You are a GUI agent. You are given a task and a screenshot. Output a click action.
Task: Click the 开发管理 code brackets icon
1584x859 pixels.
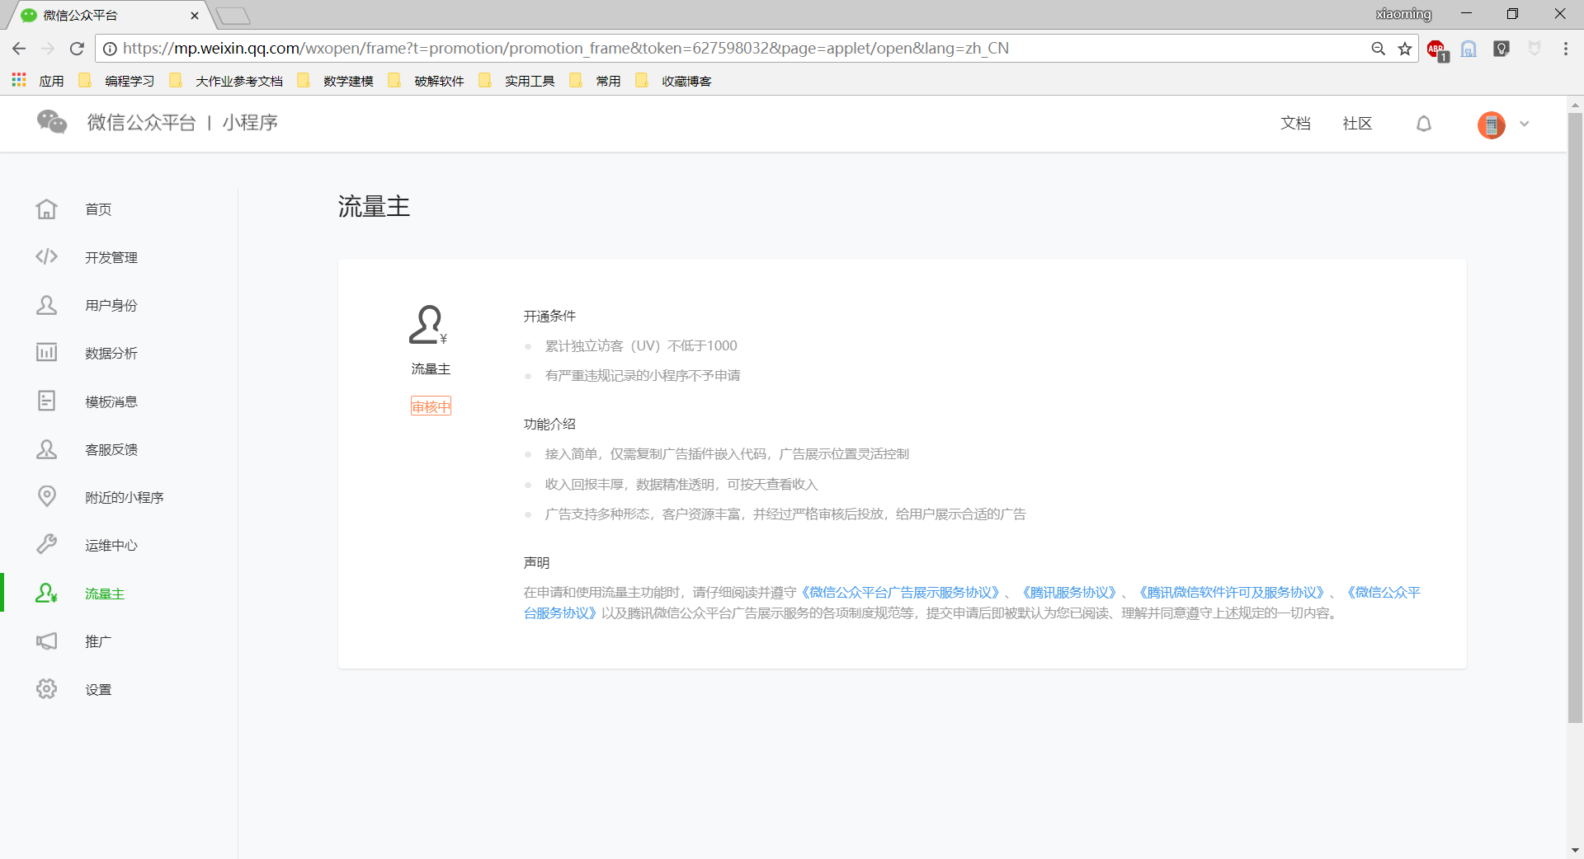click(x=46, y=257)
